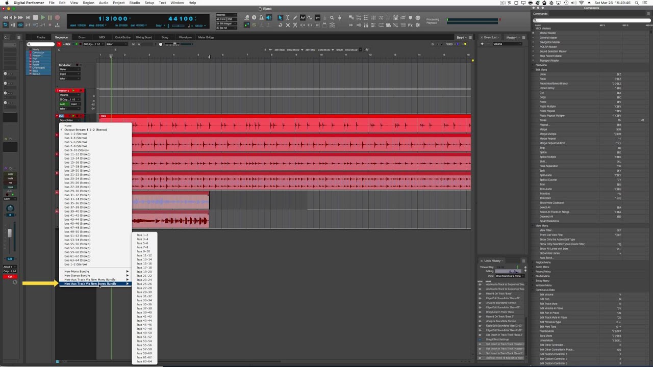This screenshot has width=653, height=367.
Task: Click the Rewind transport button
Action: [x=6, y=17]
